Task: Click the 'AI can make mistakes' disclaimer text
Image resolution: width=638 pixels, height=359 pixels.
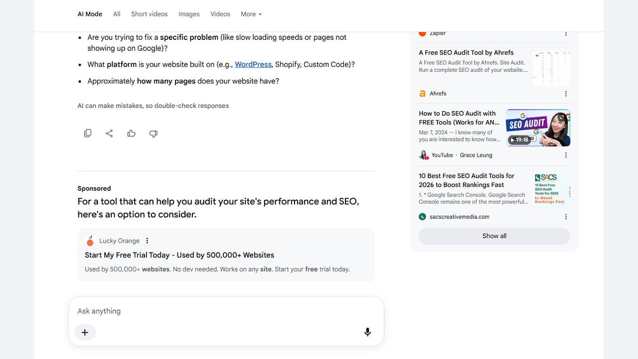Action: tap(153, 106)
